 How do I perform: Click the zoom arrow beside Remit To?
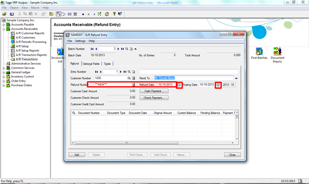pyautogui.click(x=236, y=78)
